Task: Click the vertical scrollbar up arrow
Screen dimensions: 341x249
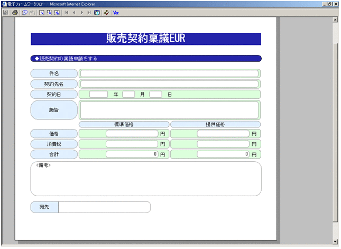Action: 335,20
